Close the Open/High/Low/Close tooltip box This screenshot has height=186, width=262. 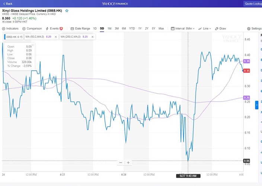(33, 45)
